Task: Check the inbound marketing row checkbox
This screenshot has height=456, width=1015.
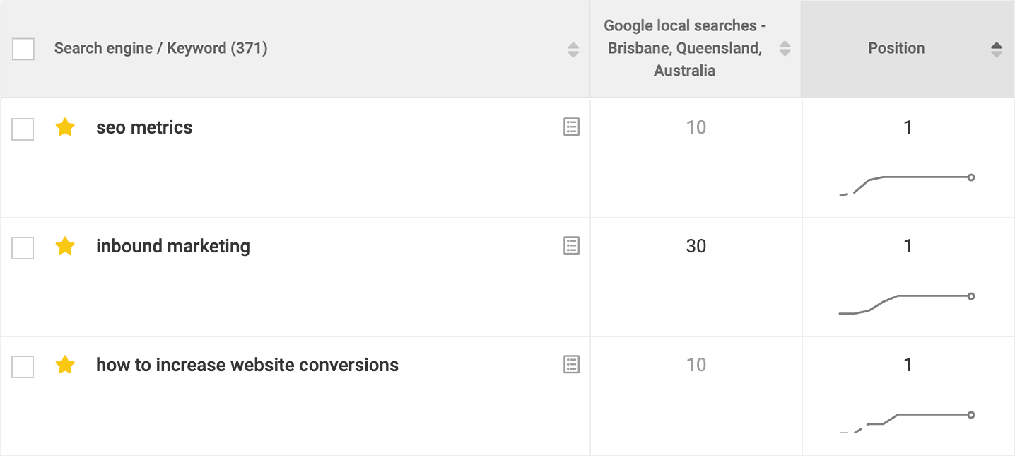Action: click(x=23, y=248)
